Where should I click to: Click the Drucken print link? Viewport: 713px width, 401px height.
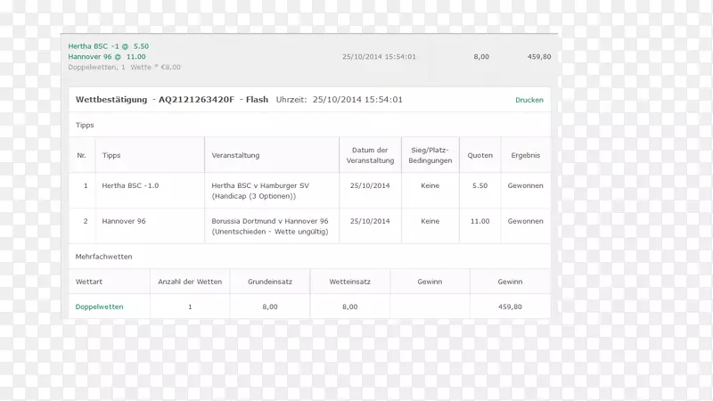(529, 100)
